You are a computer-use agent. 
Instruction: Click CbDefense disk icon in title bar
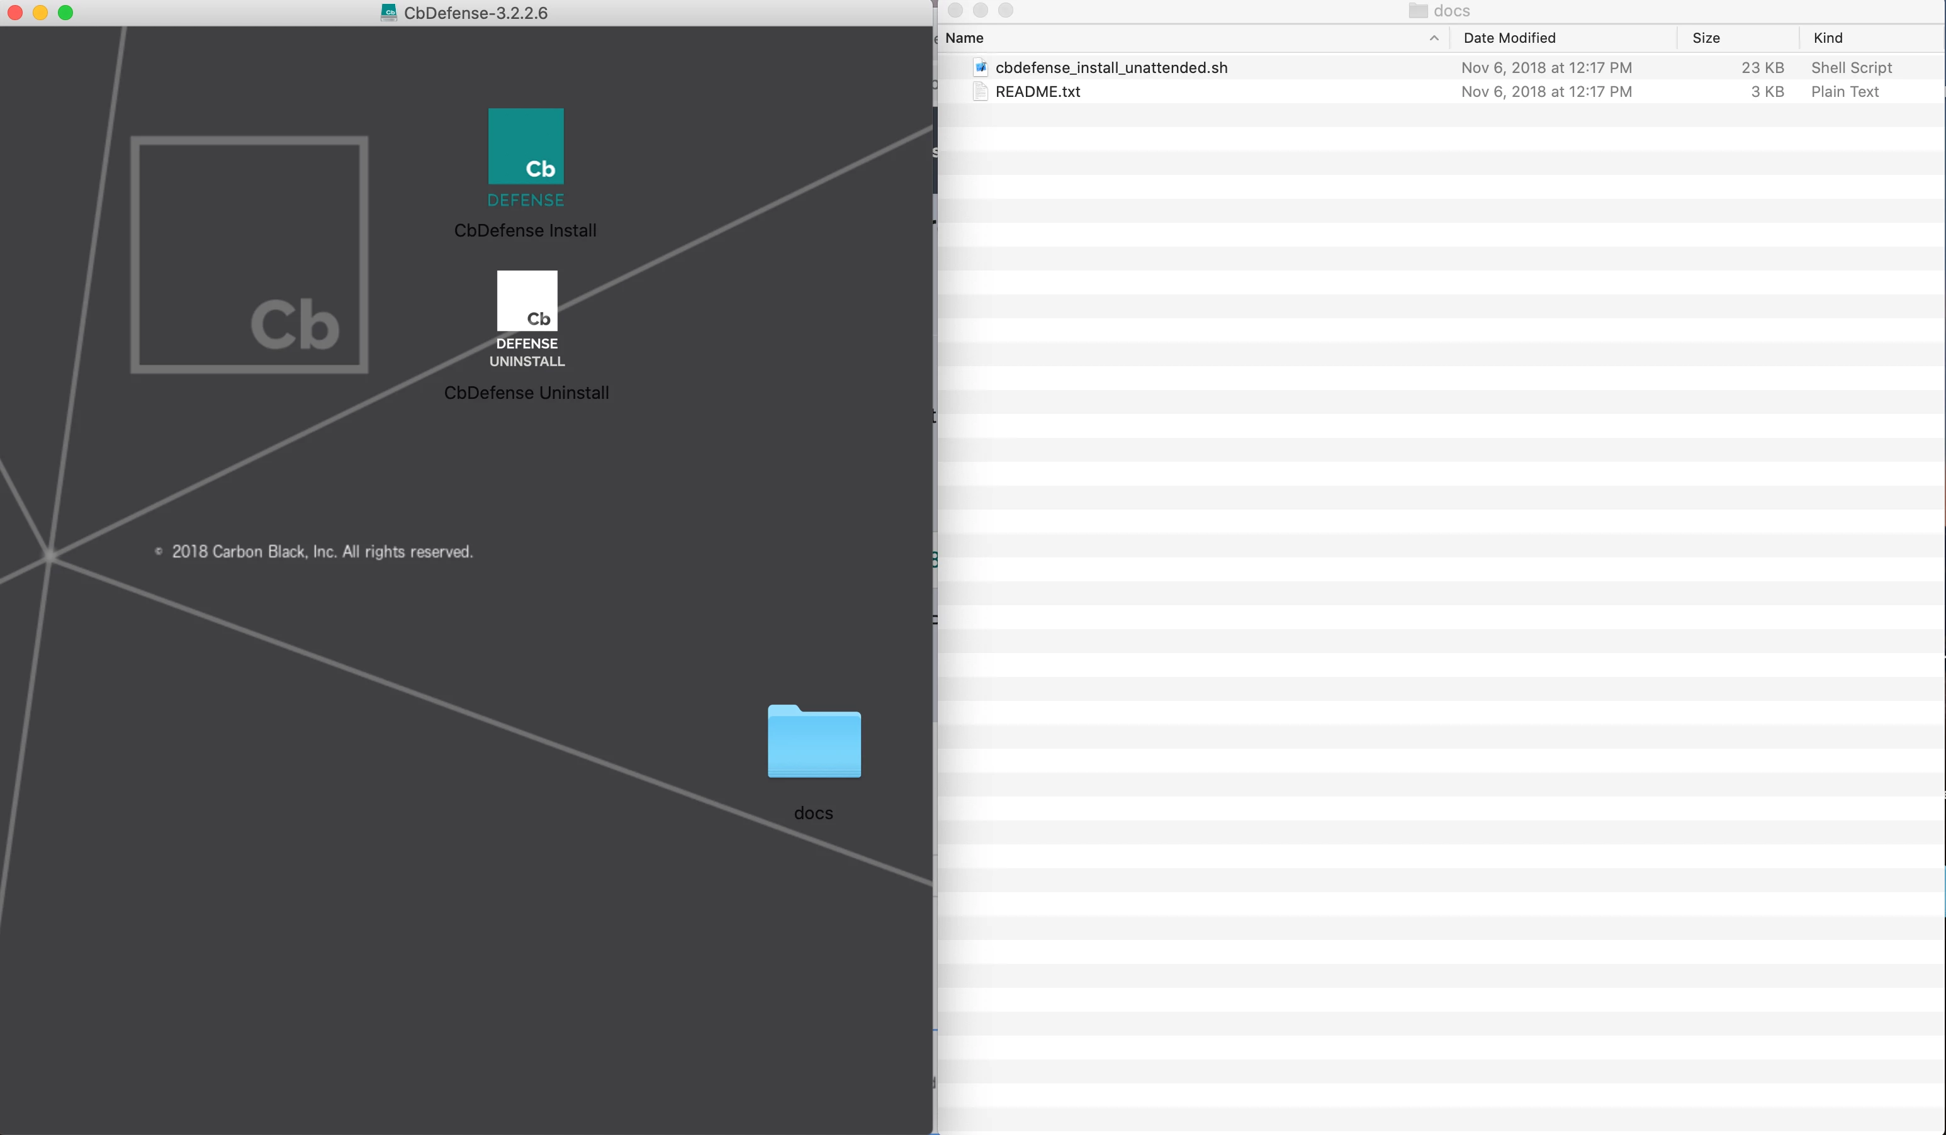(389, 13)
